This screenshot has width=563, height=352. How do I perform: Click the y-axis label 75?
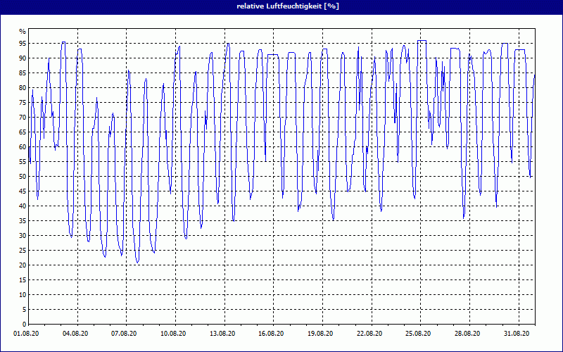pyautogui.click(x=23, y=103)
